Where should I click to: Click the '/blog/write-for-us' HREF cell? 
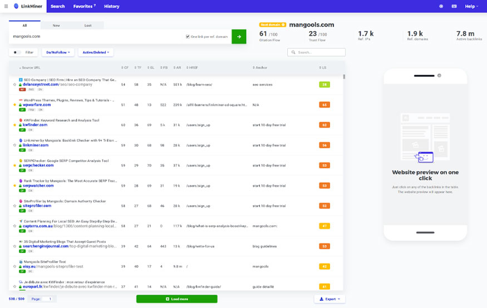200,246
